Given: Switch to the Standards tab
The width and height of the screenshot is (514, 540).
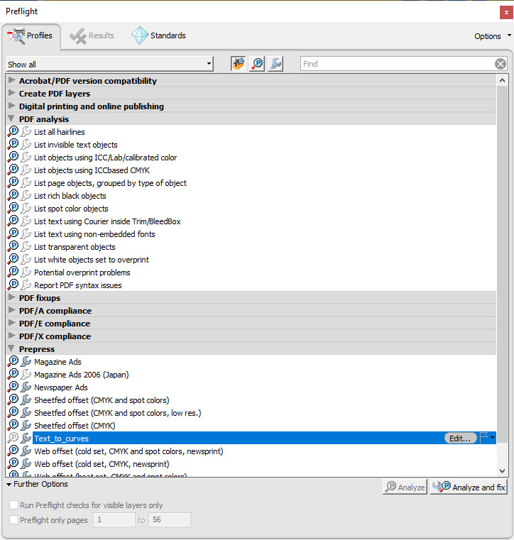Looking at the screenshot, I should (158, 35).
